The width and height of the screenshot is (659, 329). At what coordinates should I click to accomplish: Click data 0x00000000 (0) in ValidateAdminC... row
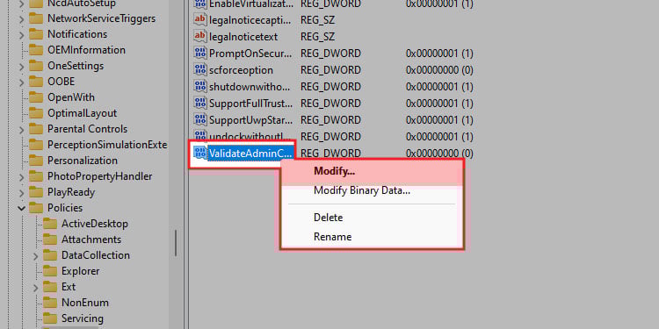[x=439, y=154]
